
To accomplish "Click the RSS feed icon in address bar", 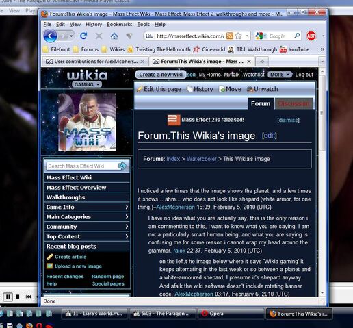I will [x=230, y=36].
